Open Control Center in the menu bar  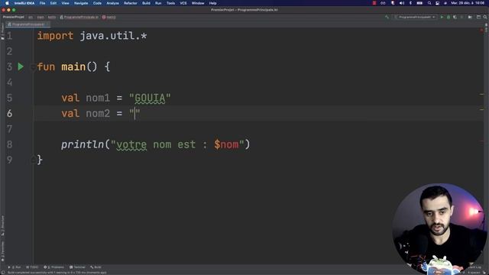pyautogui.click(x=438, y=3)
